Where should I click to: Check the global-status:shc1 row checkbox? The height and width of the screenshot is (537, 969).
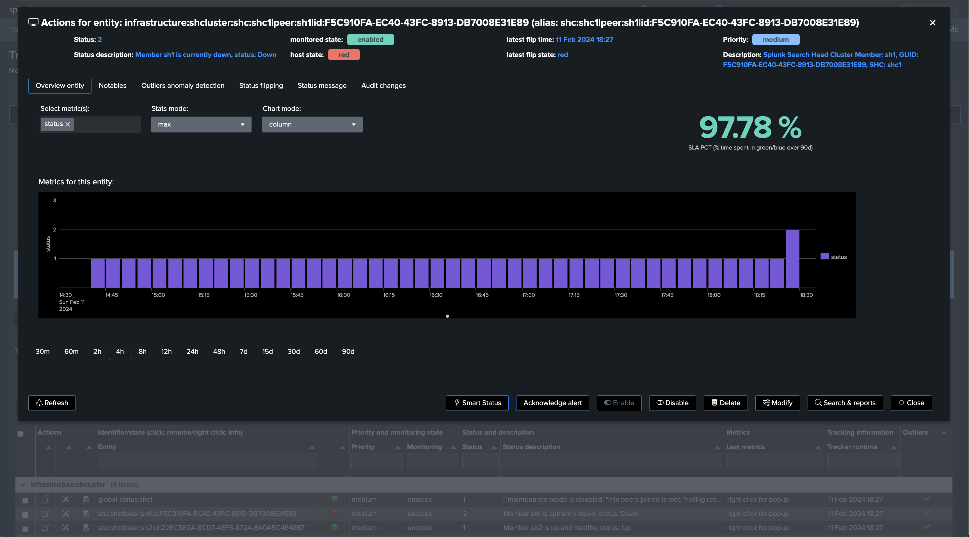[25, 501]
